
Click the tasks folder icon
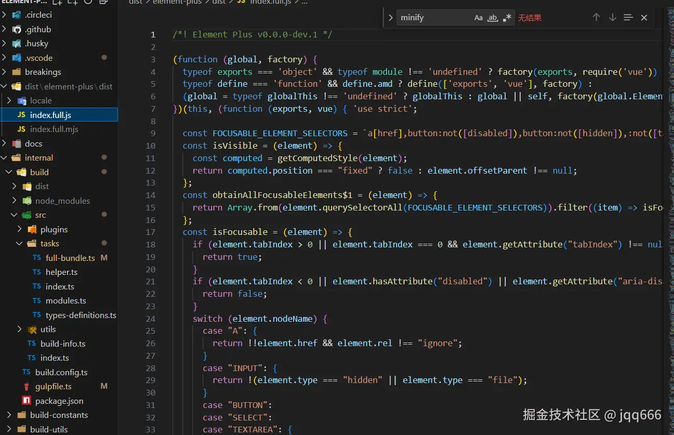pos(32,244)
